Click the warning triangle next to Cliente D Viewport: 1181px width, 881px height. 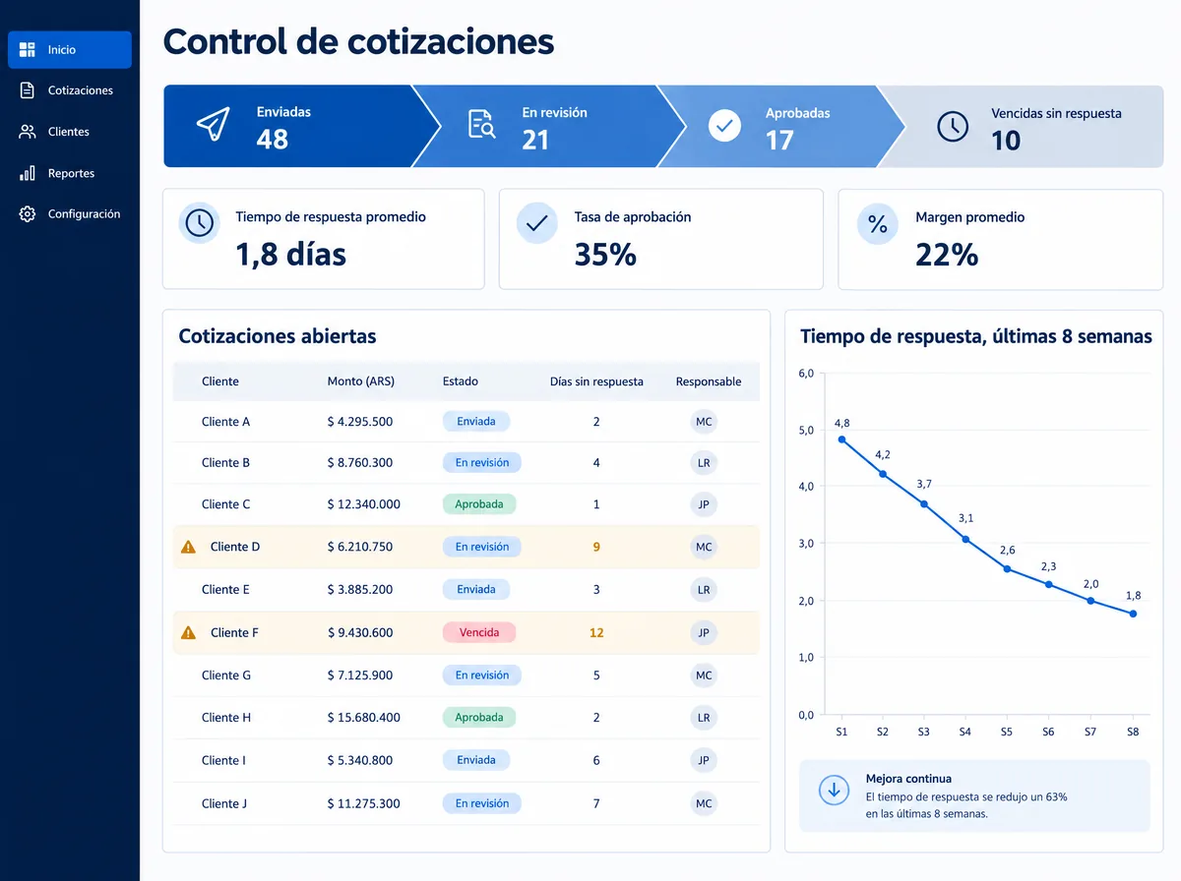tap(189, 547)
